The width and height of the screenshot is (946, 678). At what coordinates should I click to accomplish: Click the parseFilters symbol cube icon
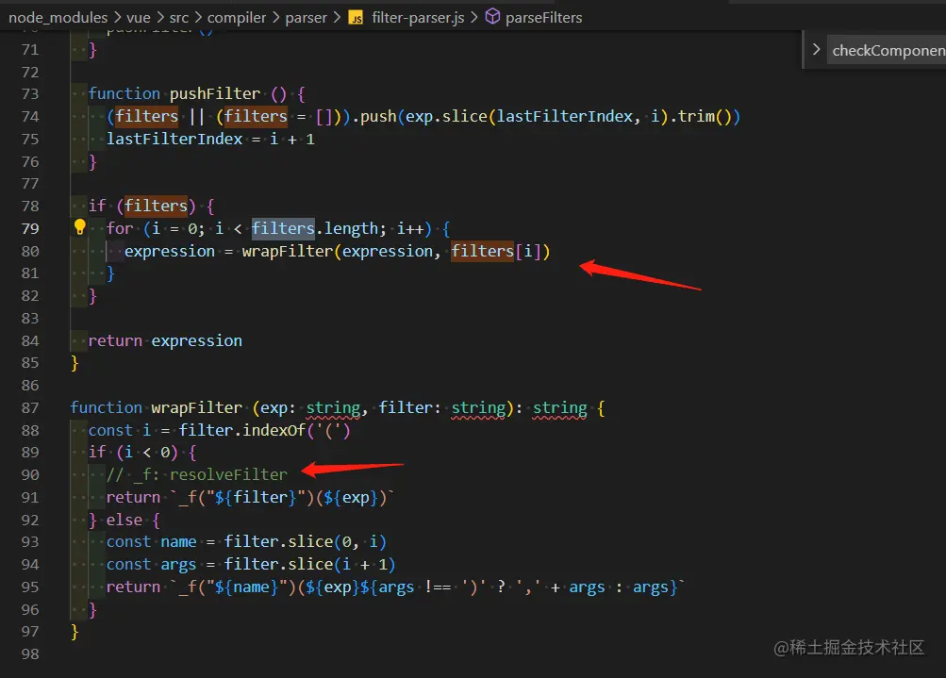click(493, 17)
